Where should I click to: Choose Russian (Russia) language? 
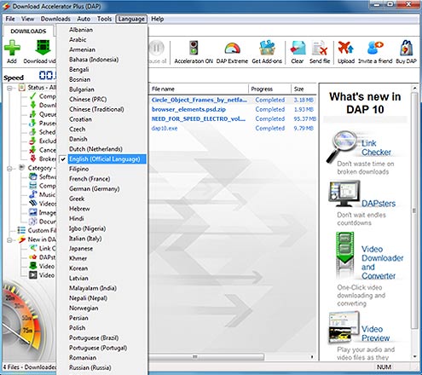click(x=102, y=367)
